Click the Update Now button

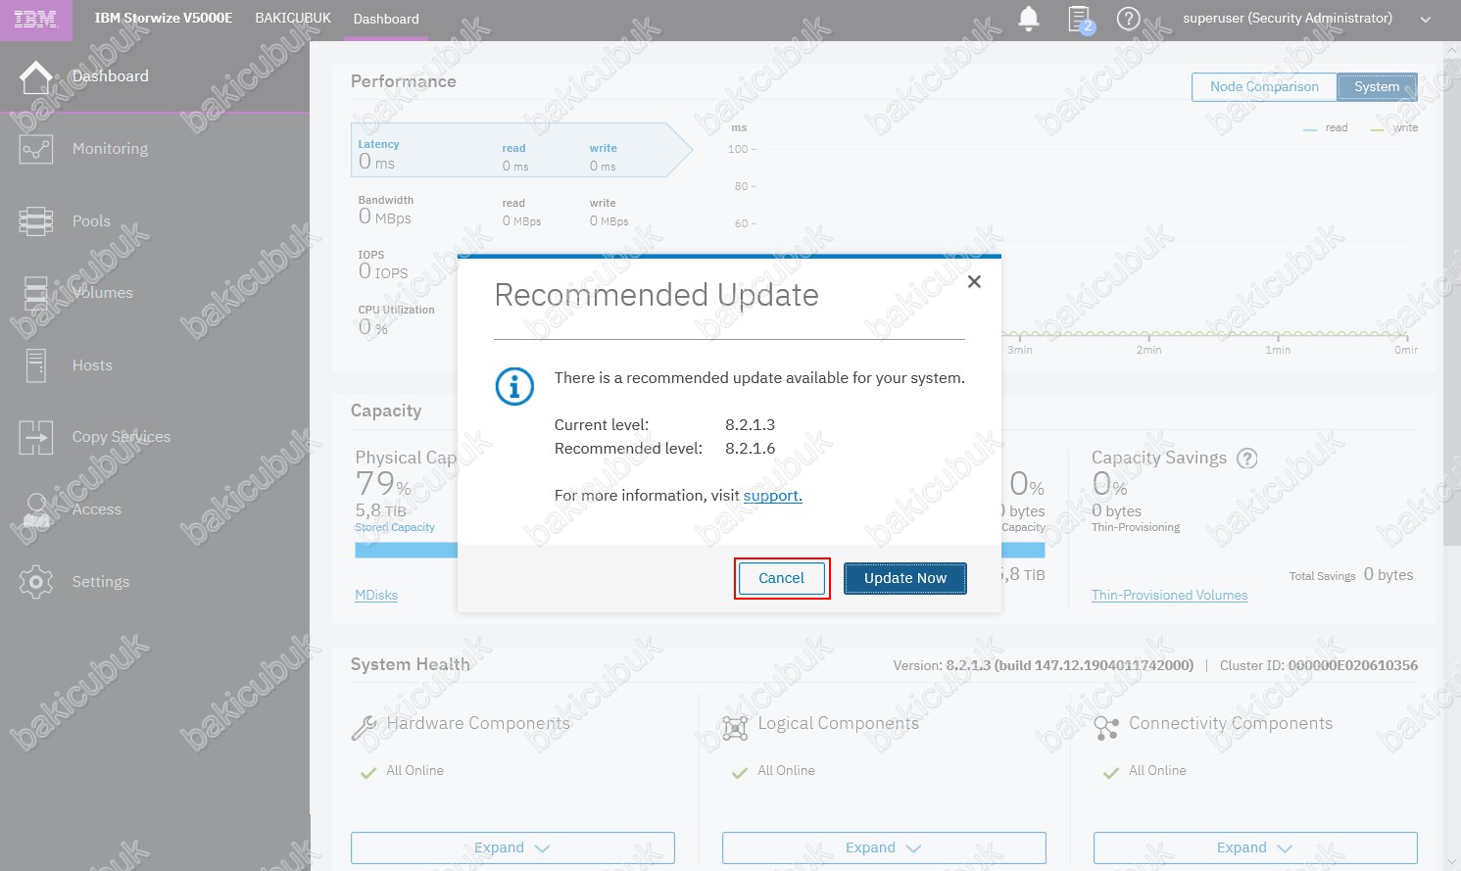pyautogui.click(x=905, y=578)
